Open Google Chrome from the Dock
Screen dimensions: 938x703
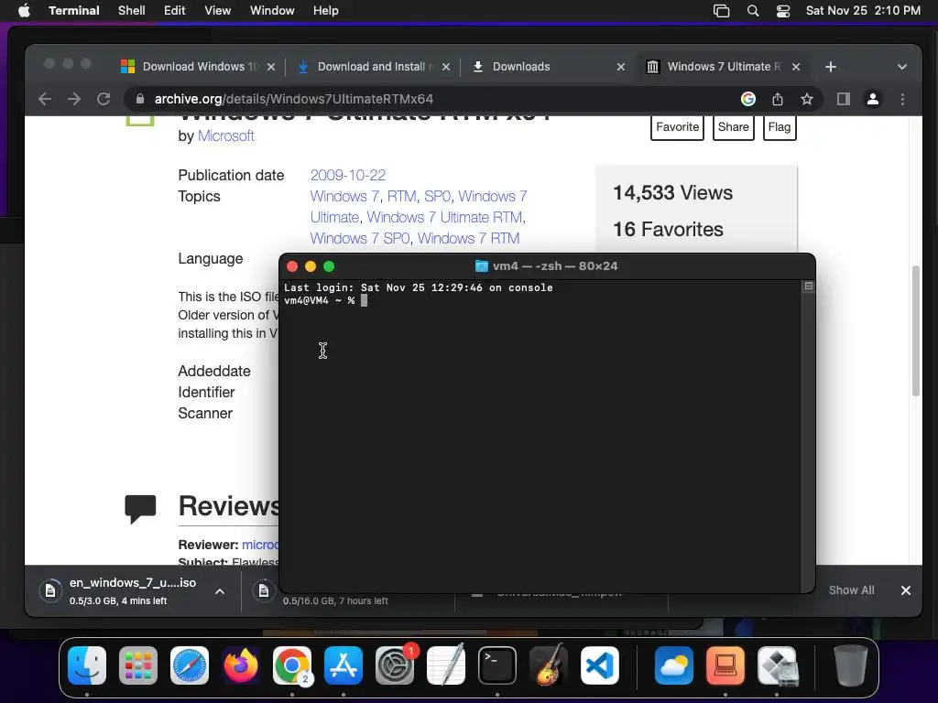(292, 665)
